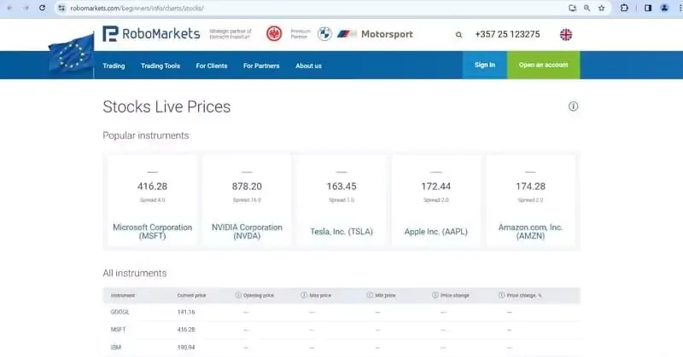Open the Microsoft Corporation (MSFT) card

point(153,200)
